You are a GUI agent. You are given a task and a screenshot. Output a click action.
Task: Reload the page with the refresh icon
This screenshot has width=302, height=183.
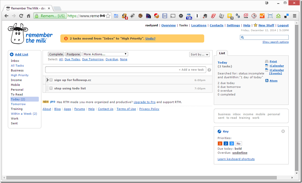coord(21,16)
